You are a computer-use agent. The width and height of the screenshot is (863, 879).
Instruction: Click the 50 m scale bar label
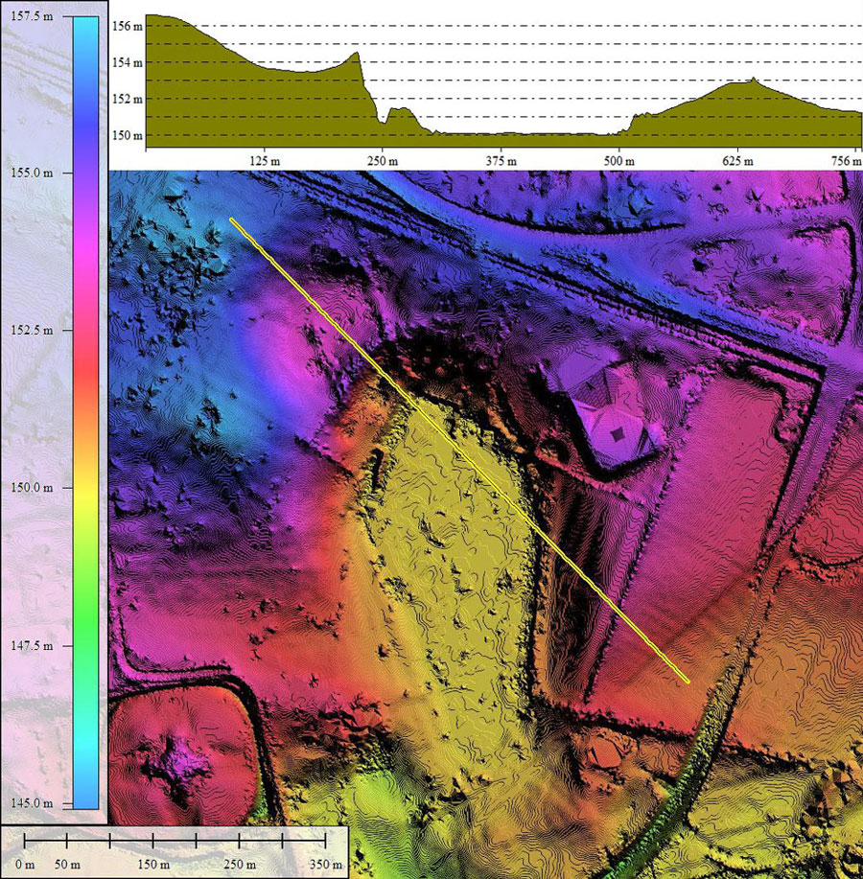(x=67, y=865)
